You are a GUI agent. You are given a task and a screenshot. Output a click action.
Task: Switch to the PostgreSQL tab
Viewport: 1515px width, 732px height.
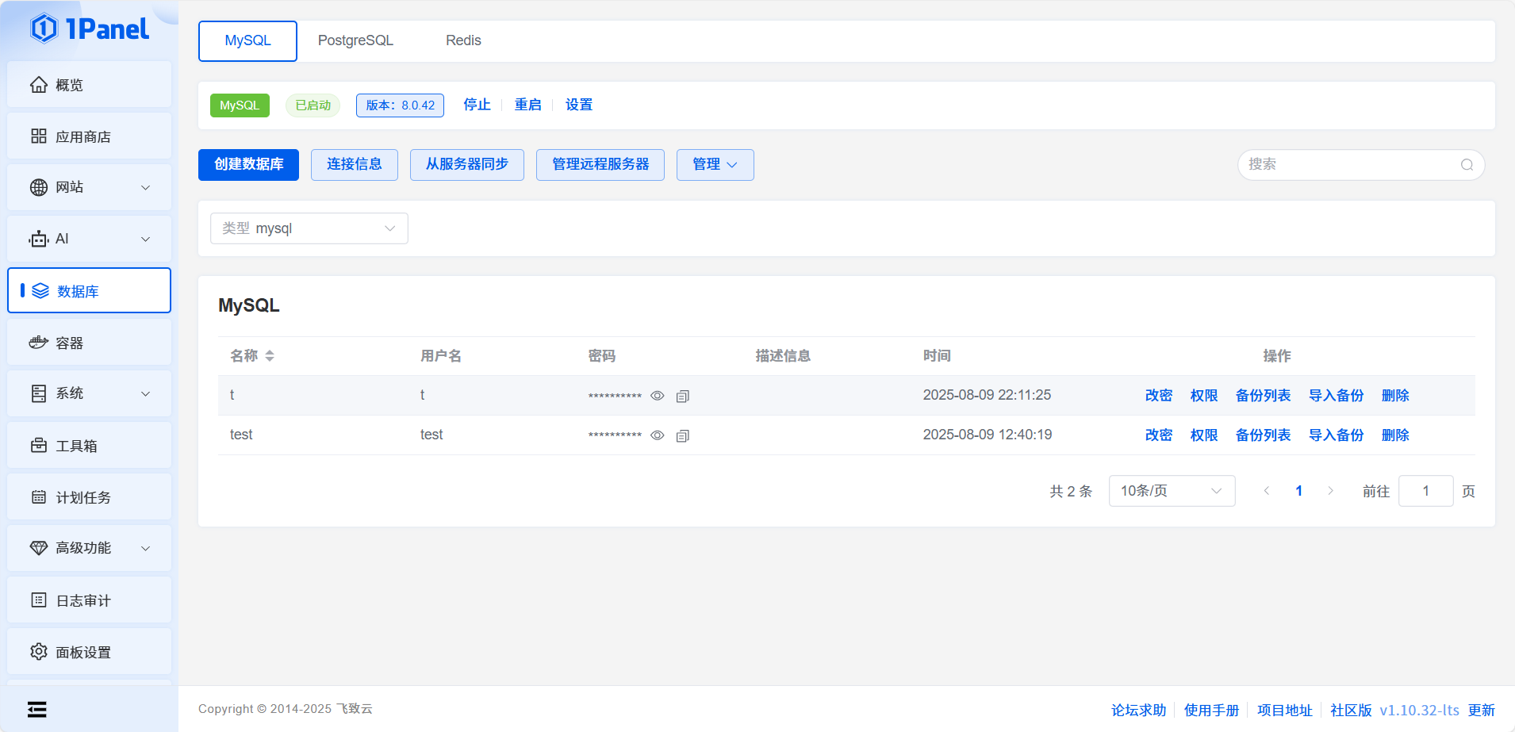(x=355, y=40)
